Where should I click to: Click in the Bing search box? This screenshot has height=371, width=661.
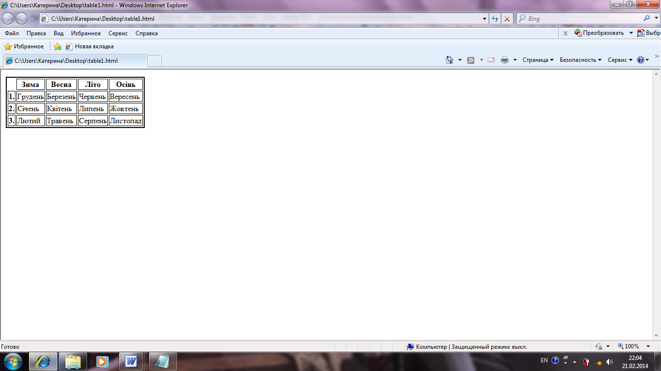coord(579,19)
